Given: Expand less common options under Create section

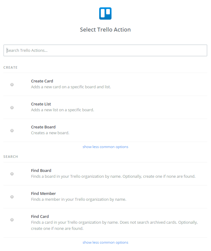Looking at the screenshot, I should (x=105, y=147).
